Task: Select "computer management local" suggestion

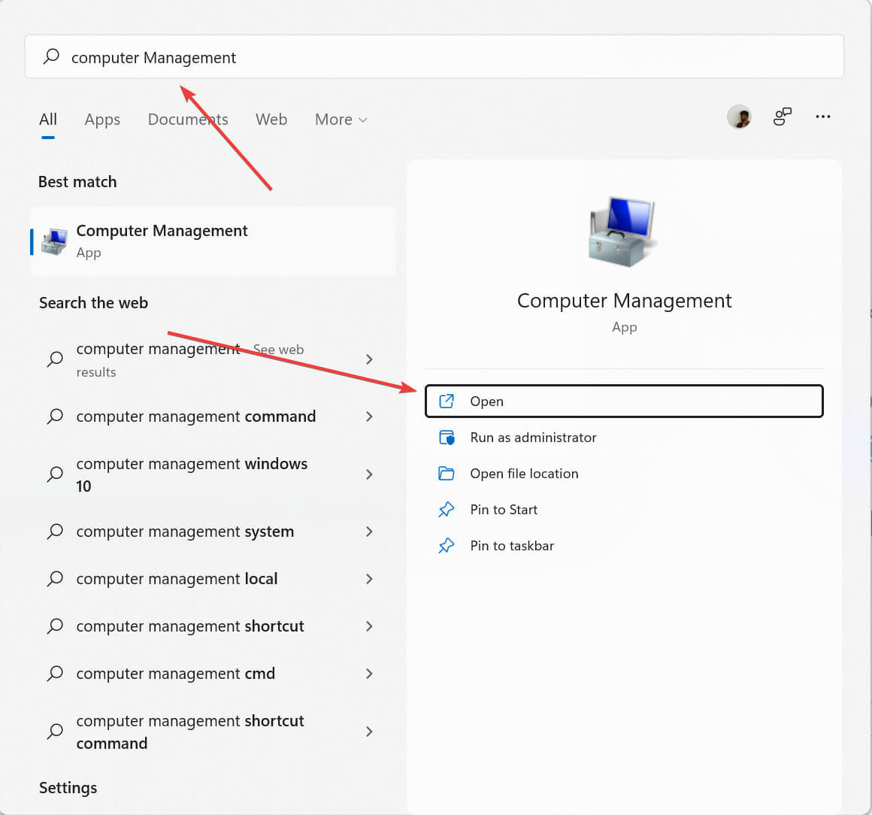Action: point(213,579)
